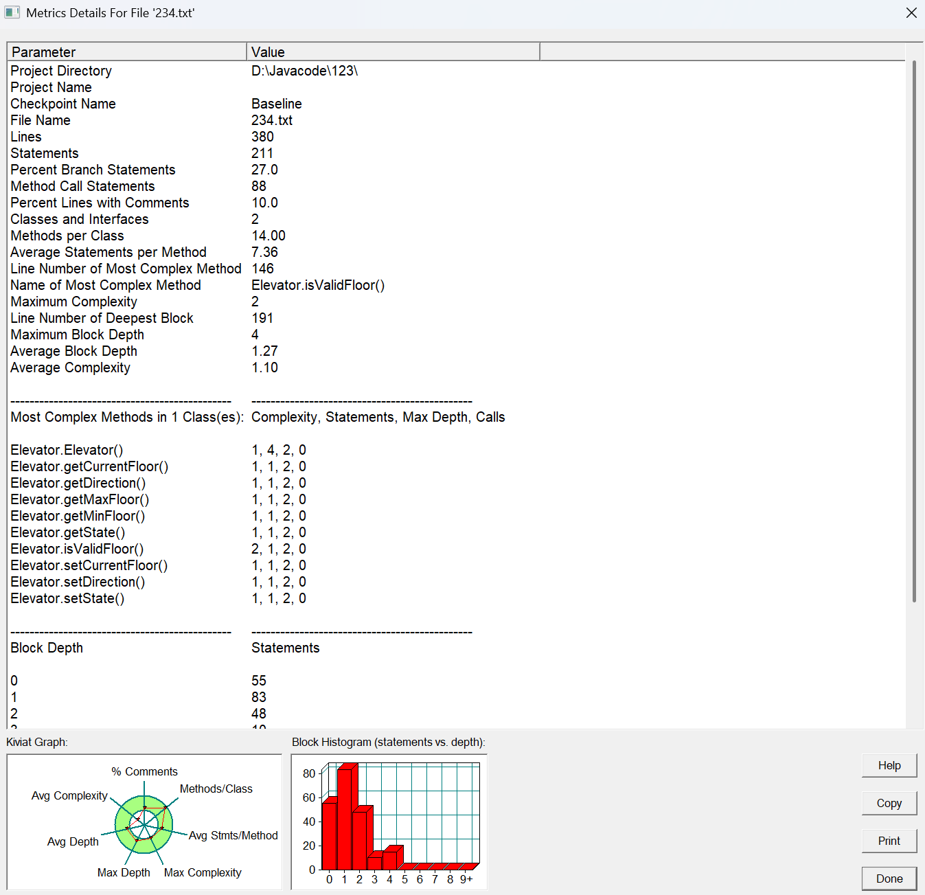Select Methods per Class value 14.00
Viewport: 925px width, 895px height.
coord(269,236)
